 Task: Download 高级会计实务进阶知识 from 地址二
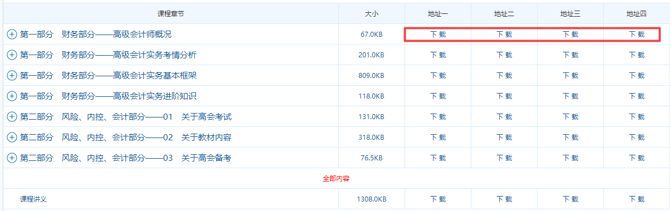[x=504, y=96]
